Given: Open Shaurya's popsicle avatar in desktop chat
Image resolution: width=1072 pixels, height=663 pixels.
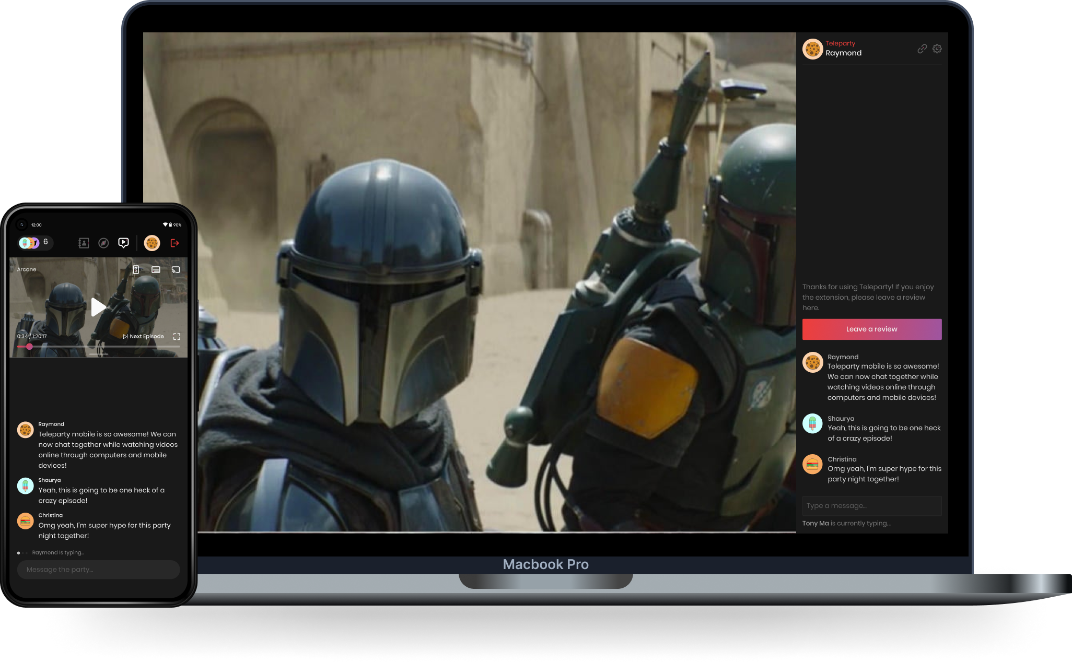Looking at the screenshot, I should pyautogui.click(x=813, y=423).
